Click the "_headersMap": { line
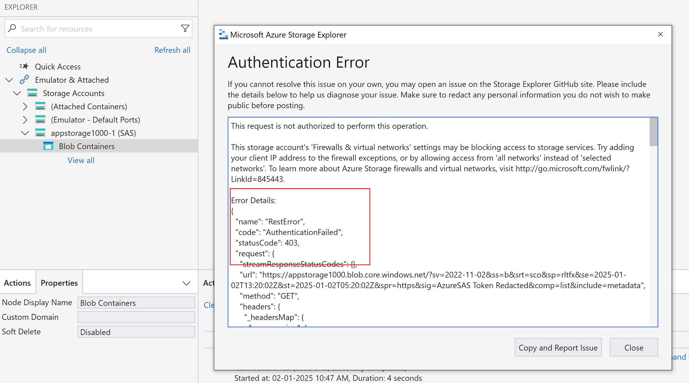This screenshot has width=689, height=383. [274, 317]
